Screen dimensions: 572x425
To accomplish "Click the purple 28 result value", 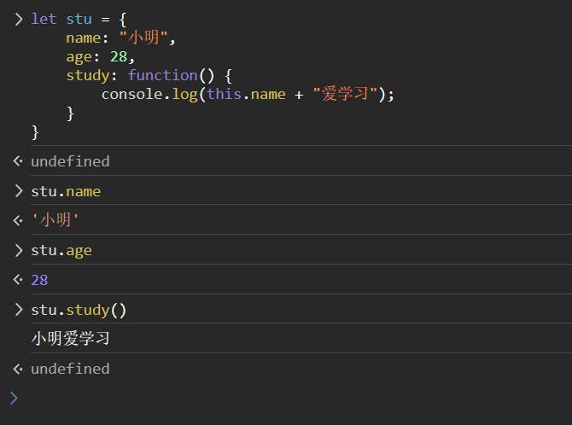I will [39, 280].
